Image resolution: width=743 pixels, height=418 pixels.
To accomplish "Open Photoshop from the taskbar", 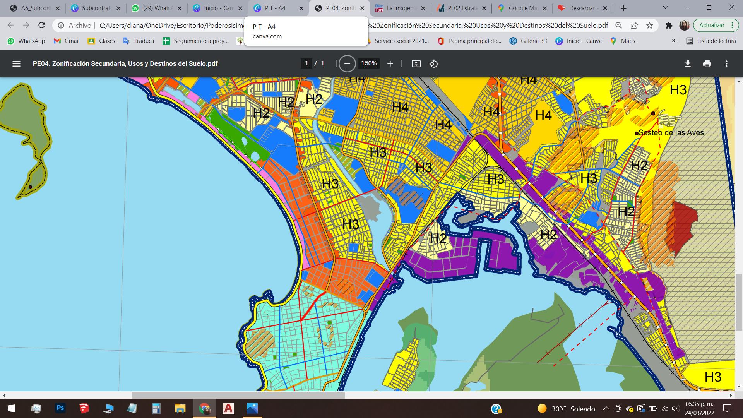I will pos(60,408).
